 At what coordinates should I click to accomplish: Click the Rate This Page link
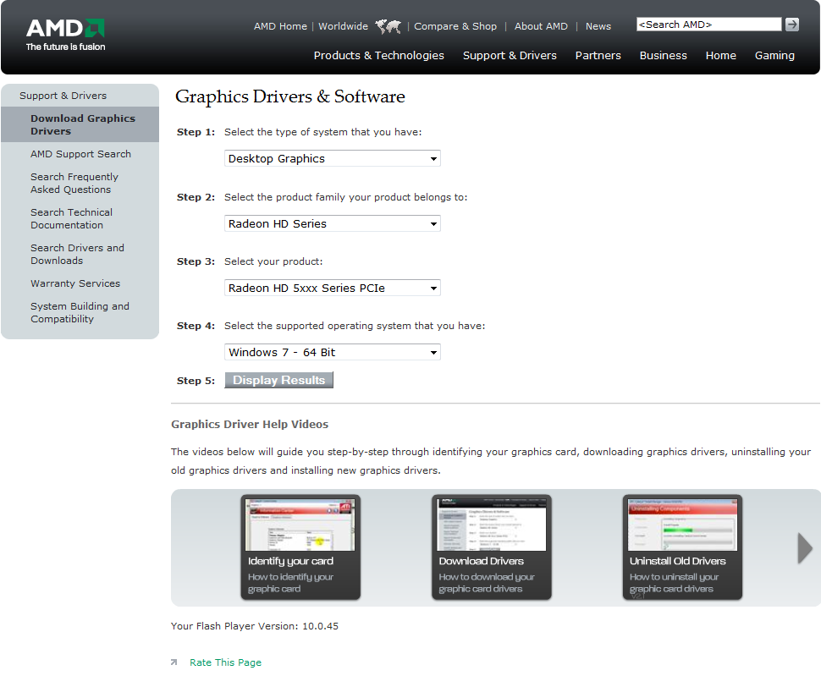(x=225, y=662)
